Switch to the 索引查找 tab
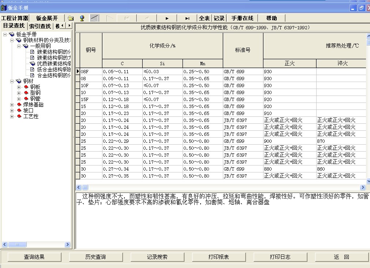The image size is (370, 268). [x=40, y=26]
